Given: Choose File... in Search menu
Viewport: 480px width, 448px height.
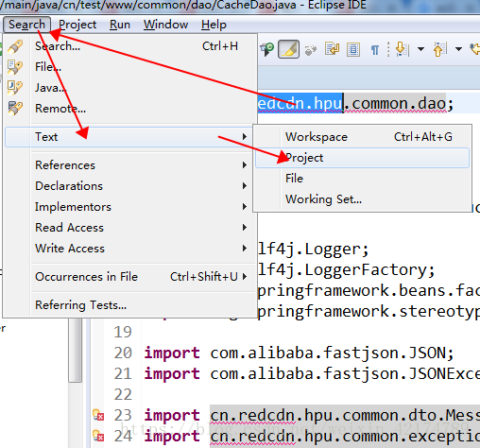Looking at the screenshot, I should pos(129,67).
